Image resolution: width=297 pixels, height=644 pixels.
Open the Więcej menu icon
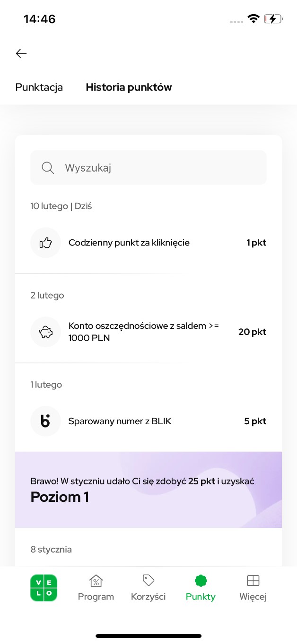pyautogui.click(x=253, y=580)
